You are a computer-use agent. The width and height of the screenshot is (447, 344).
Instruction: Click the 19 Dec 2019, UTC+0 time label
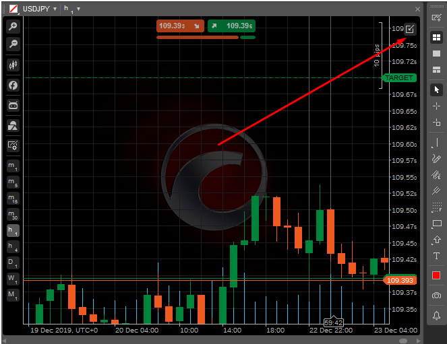[64, 331]
